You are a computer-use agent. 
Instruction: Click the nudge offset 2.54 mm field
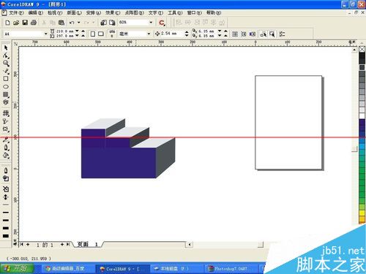click(172, 34)
